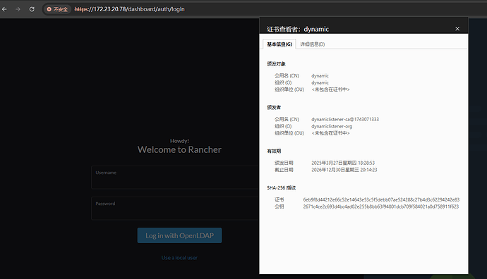Click the '证书查看者: dynamic' dialog title

point(298,29)
